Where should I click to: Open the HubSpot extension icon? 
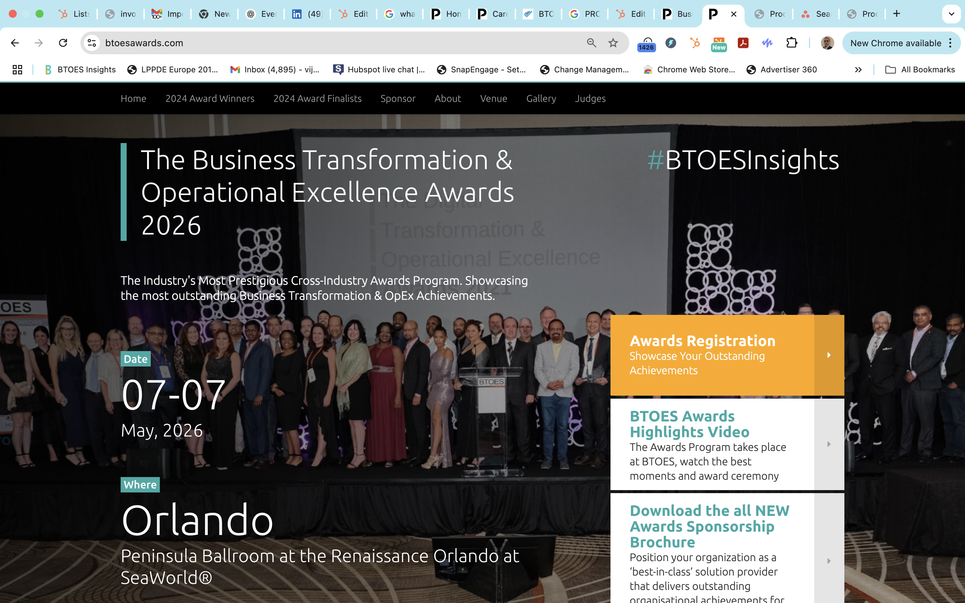[695, 43]
